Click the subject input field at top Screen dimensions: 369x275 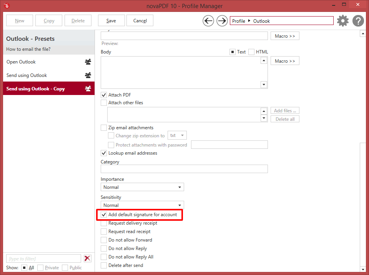184,36
